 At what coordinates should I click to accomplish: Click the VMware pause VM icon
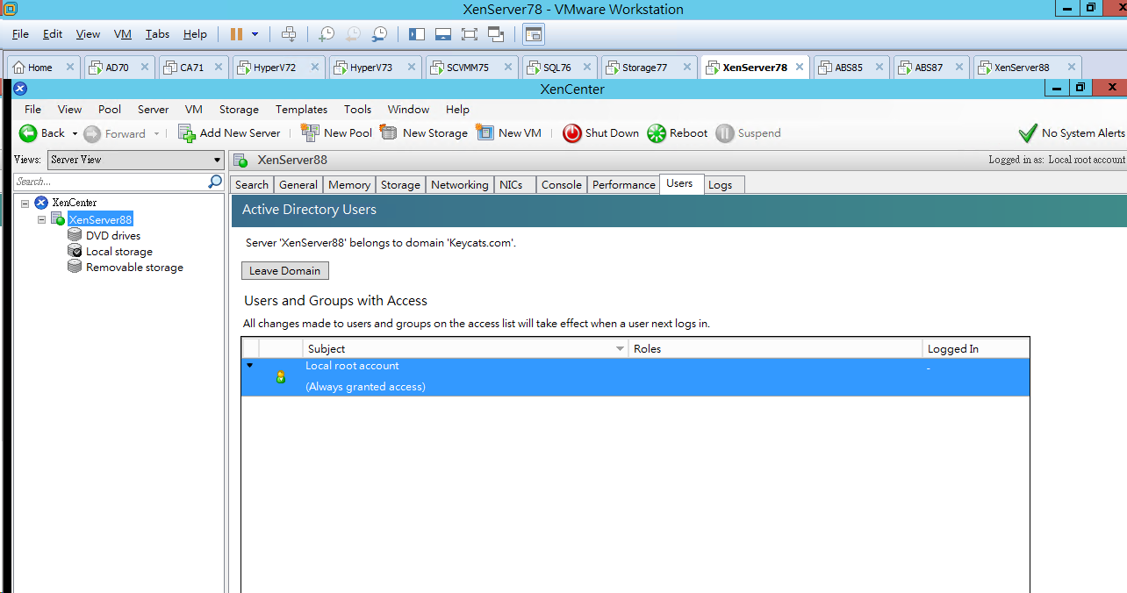236,34
